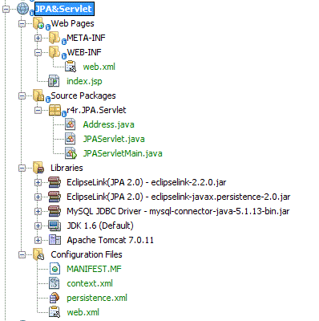Expand the JDK 1.6 (Default) node
The height and width of the screenshot is (321, 319).
click(38, 226)
